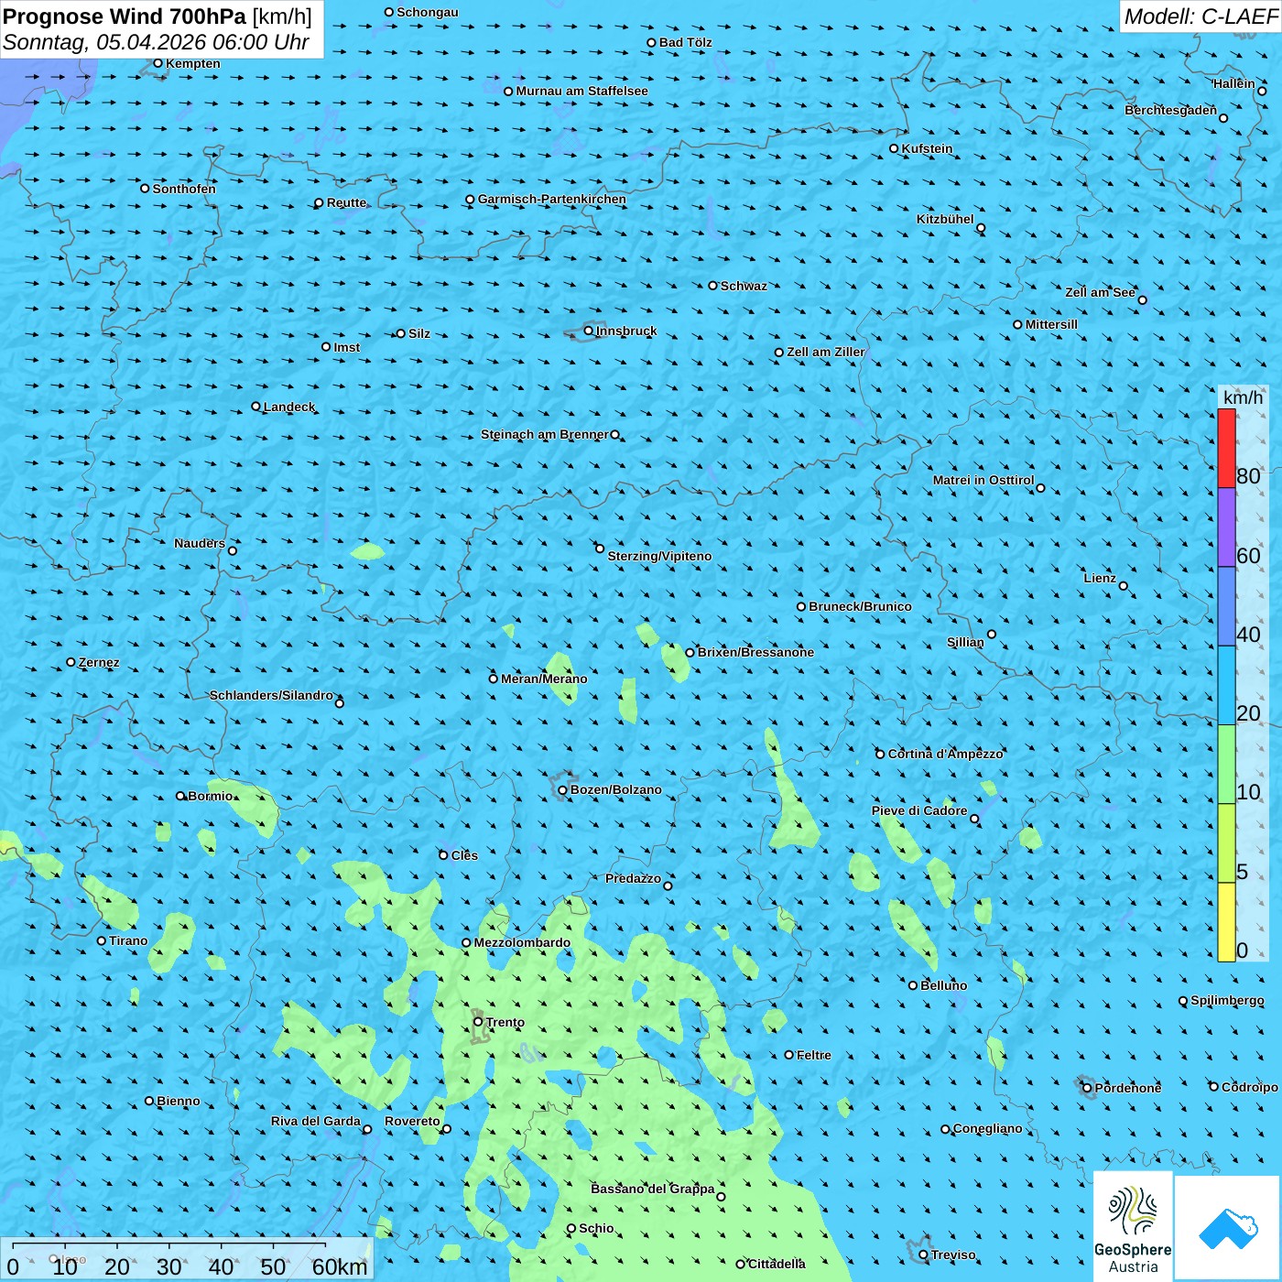Click the "km/h" legend heading
The height and width of the screenshot is (1282, 1282).
pyautogui.click(x=1243, y=397)
